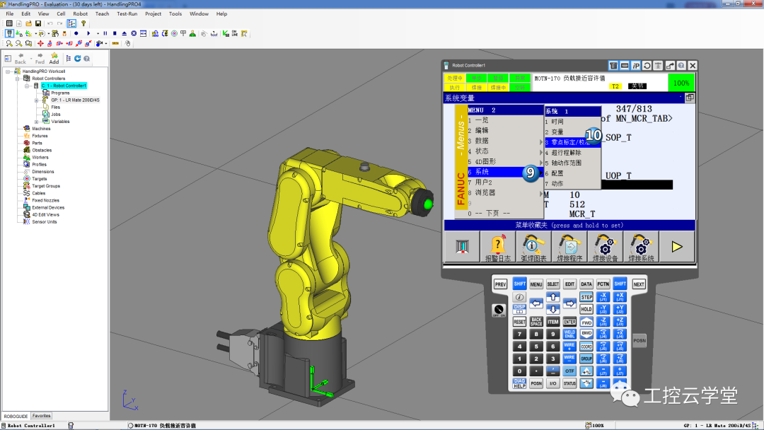Viewport: 764px width, 430px height.
Task: Show the teach pendant toolbar icon
Action: (x=9, y=34)
